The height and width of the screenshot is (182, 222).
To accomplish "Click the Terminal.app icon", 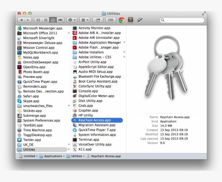I will [75, 140].
